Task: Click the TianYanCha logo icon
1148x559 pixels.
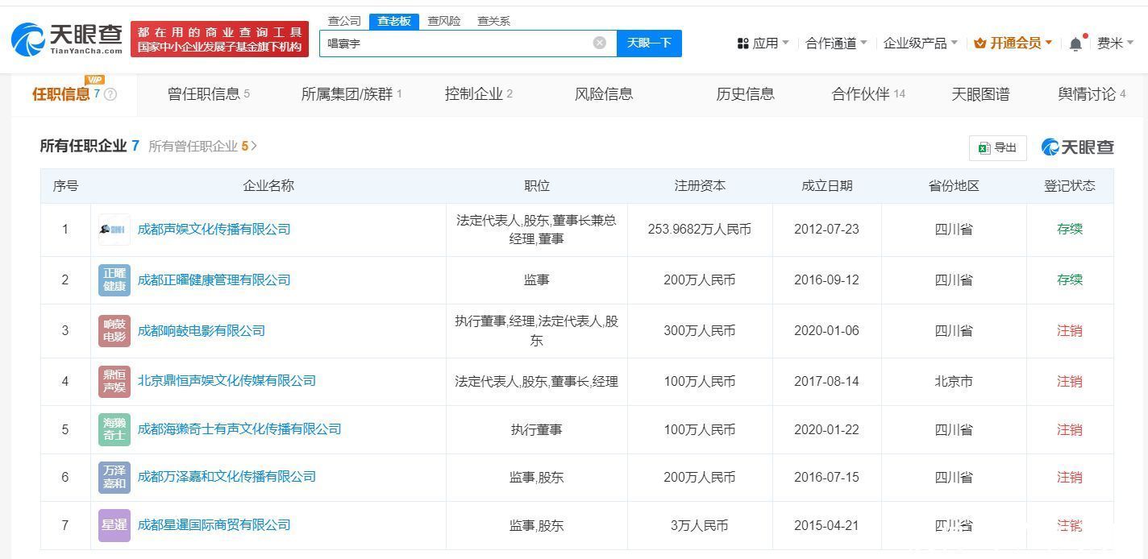Action: 28,39
